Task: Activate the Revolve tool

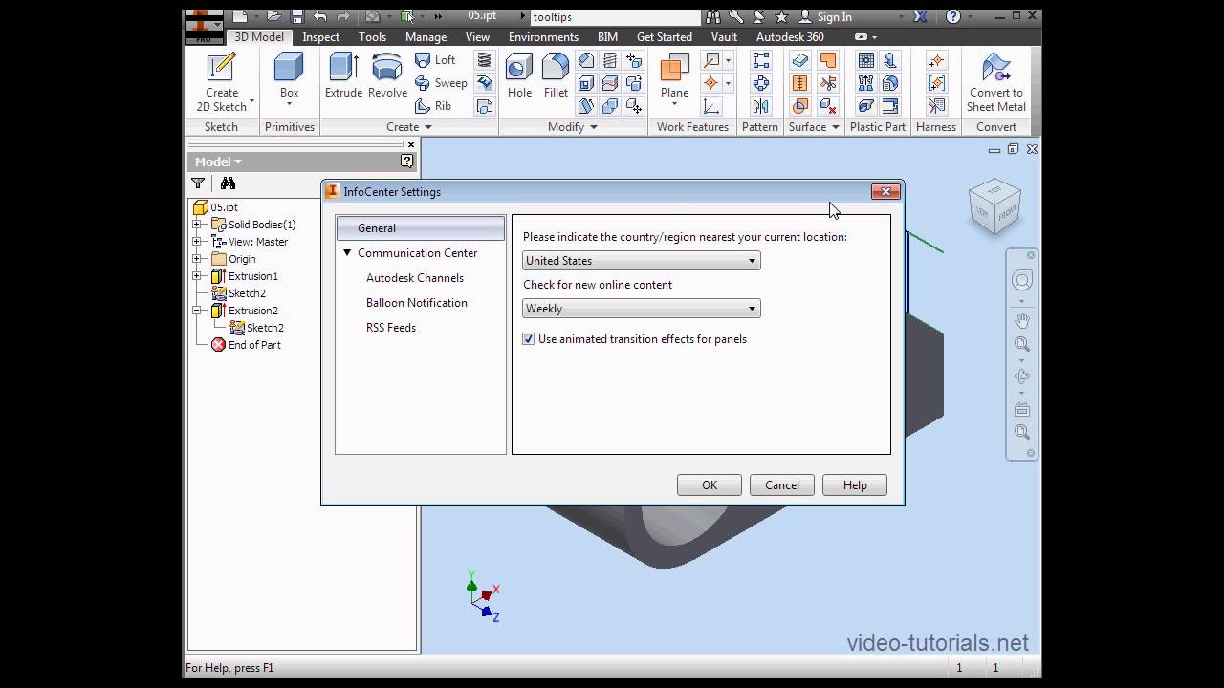Action: coord(387,76)
